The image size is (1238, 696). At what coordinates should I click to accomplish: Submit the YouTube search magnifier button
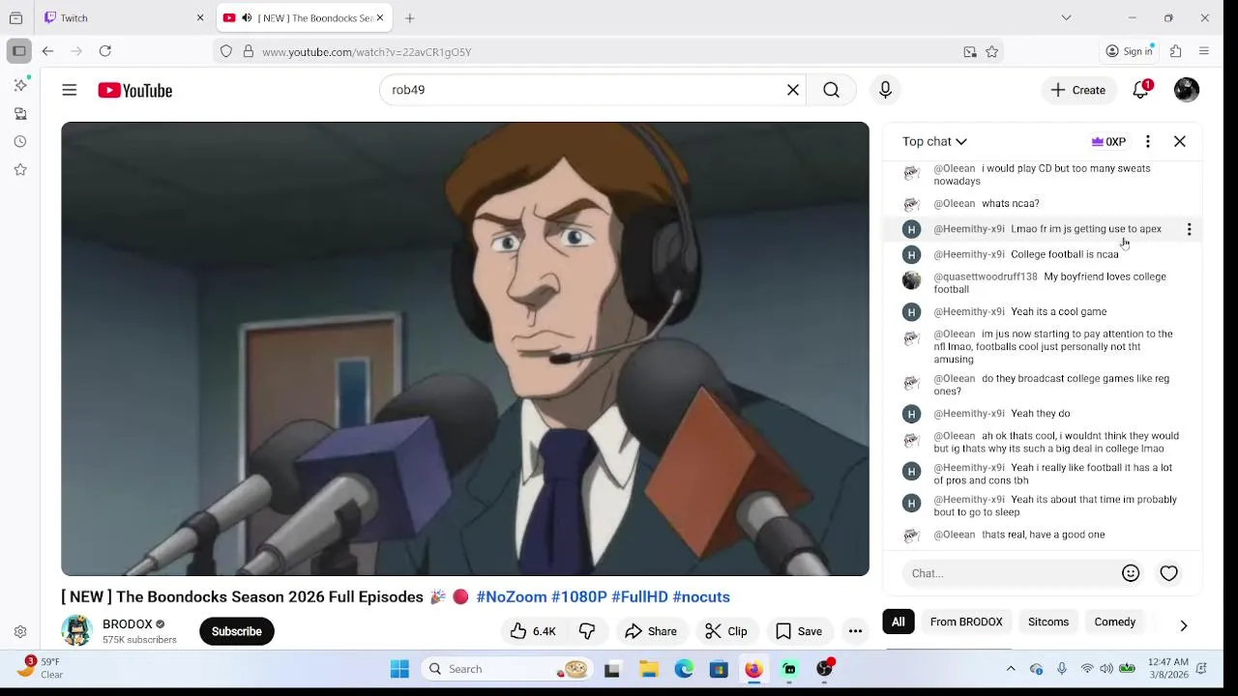coord(832,90)
